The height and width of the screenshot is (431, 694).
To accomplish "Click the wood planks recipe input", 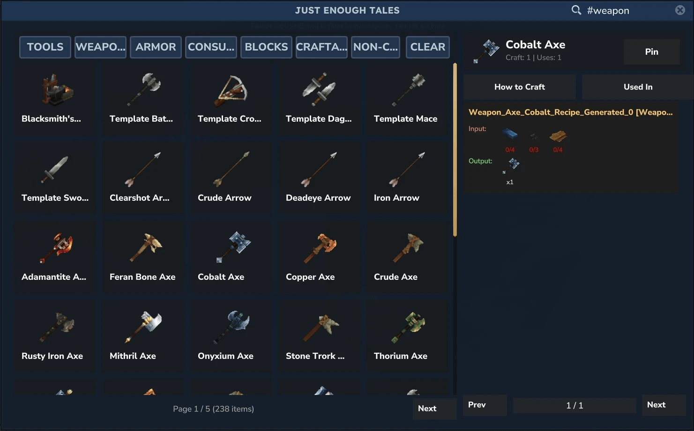I will tap(558, 136).
